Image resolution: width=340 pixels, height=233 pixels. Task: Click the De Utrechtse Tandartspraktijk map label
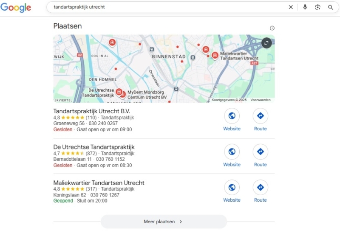pos(98,93)
